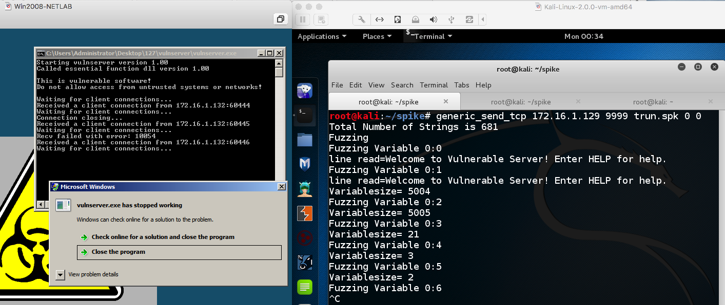
Task: Pause the Kali virtual machine
Action: [303, 19]
